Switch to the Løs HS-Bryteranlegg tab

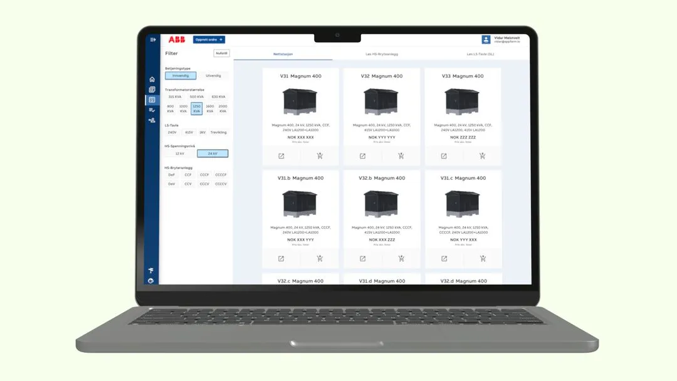point(382,54)
